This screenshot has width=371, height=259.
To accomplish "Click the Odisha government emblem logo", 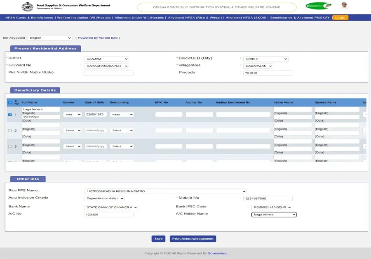I will point(28,7).
